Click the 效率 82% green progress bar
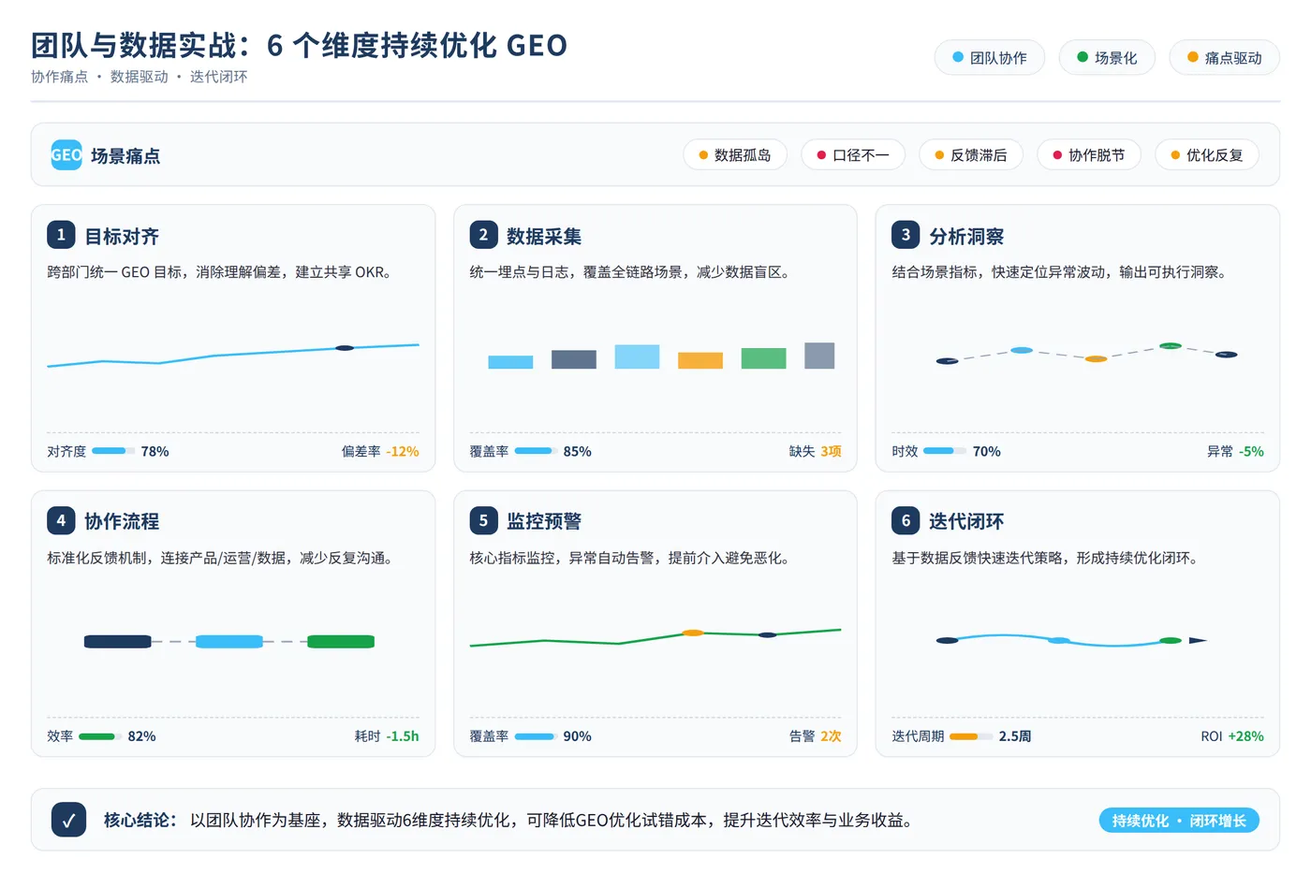The width and height of the screenshot is (1311, 873). 99,736
